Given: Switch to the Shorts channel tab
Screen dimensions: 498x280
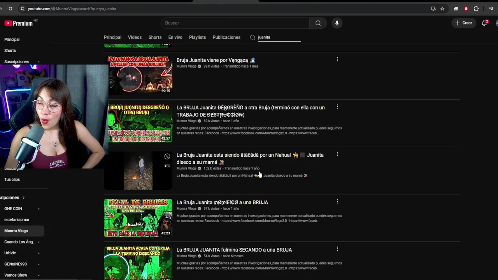Looking at the screenshot, I should click(155, 37).
